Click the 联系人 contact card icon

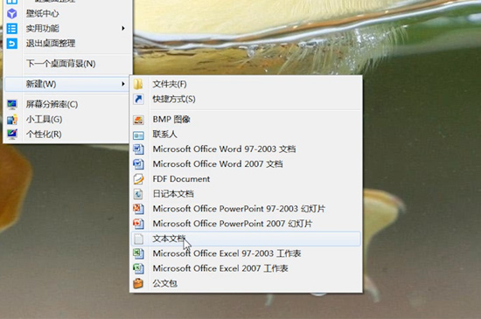[x=138, y=135]
